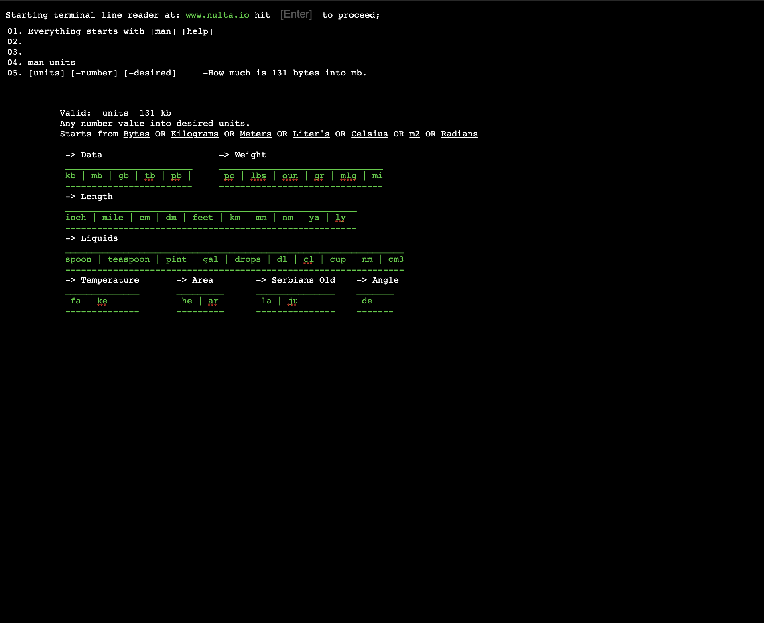Click the 'pint' liquid unit
This screenshot has width=764, height=623.
[x=177, y=259]
